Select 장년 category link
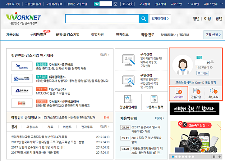Image resolution: width=225 pixels, height=161 pixels. click(x=219, y=19)
